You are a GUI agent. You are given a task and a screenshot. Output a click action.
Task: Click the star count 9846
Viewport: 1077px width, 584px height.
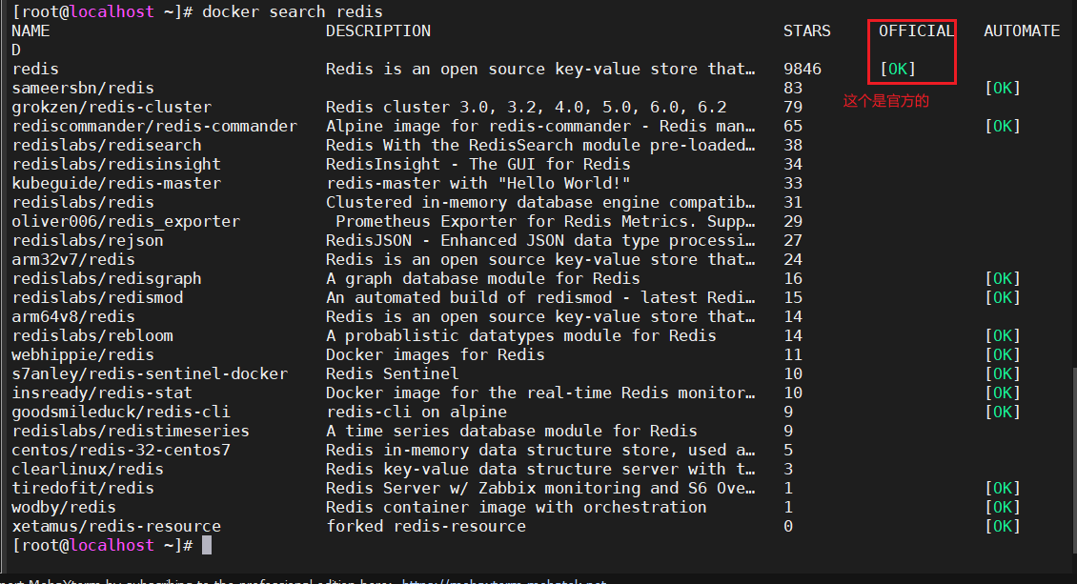(x=803, y=69)
